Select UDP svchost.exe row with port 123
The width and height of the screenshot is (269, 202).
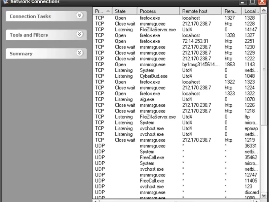pos(176,187)
